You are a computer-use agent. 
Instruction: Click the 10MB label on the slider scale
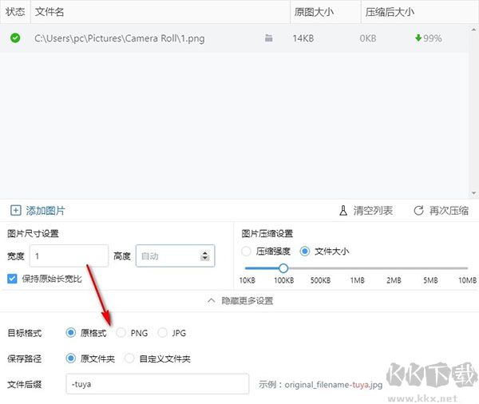point(467,280)
